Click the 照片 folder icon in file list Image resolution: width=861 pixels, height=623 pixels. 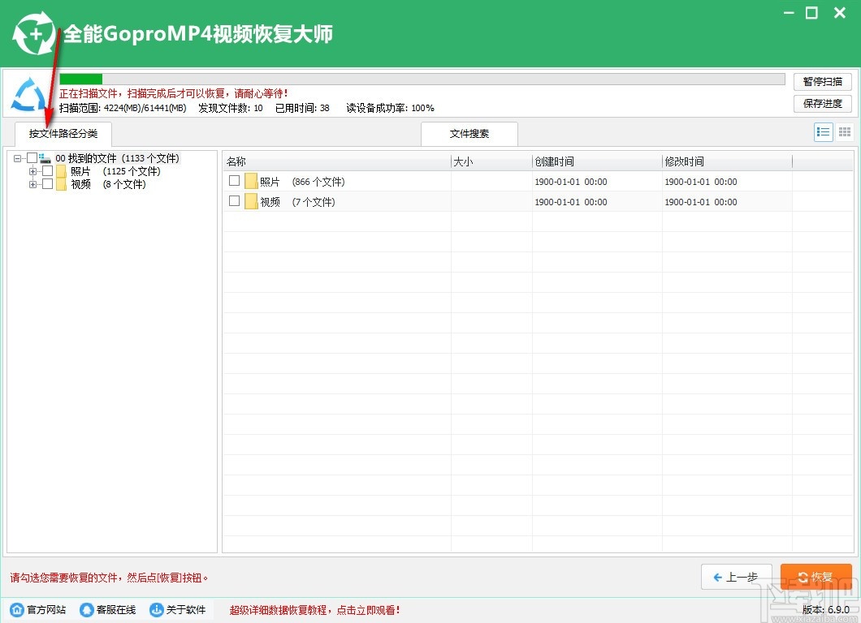point(251,182)
